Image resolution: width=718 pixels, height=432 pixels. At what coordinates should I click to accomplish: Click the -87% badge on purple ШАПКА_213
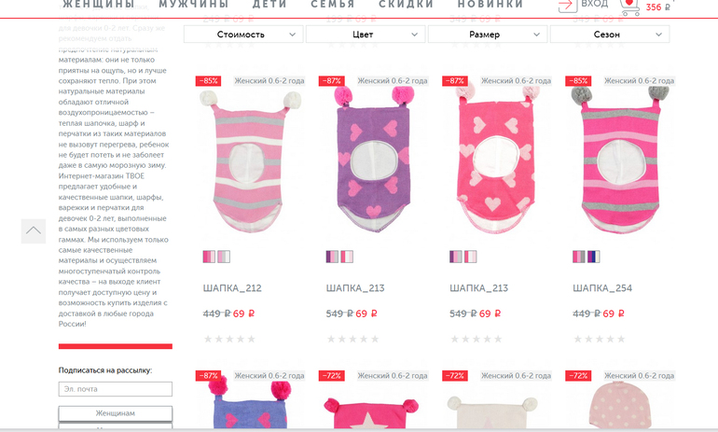coord(332,81)
